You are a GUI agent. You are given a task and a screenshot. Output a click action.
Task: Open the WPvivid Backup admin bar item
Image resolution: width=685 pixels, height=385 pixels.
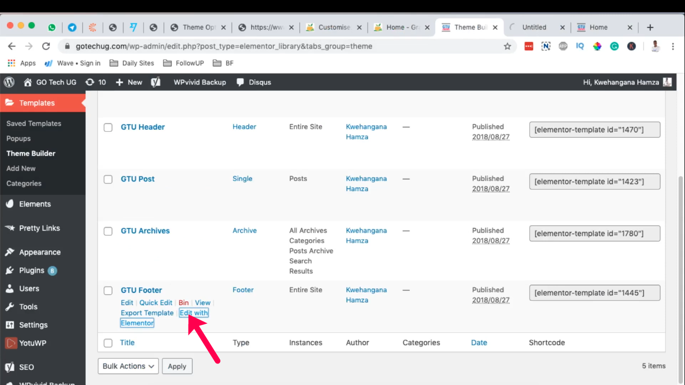[x=200, y=82]
